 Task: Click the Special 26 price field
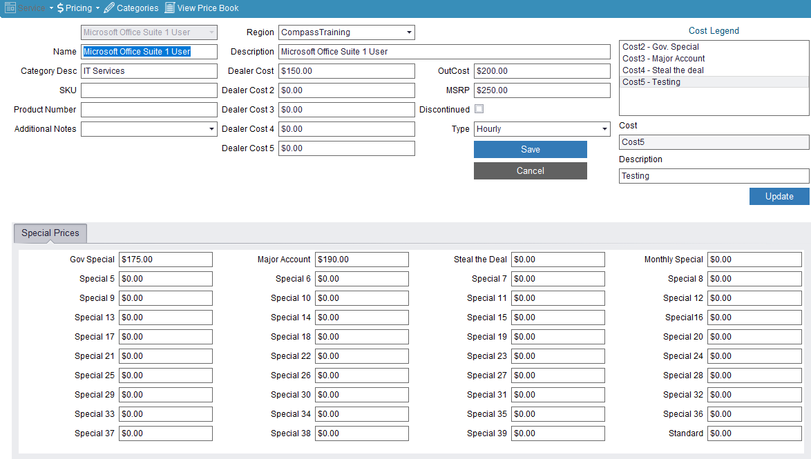(361, 375)
